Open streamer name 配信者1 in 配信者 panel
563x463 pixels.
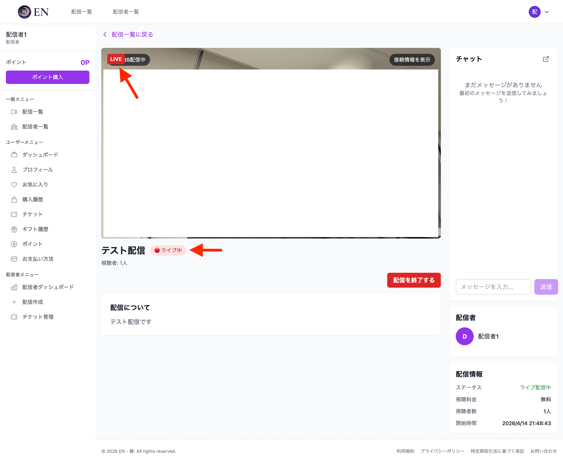pos(488,336)
